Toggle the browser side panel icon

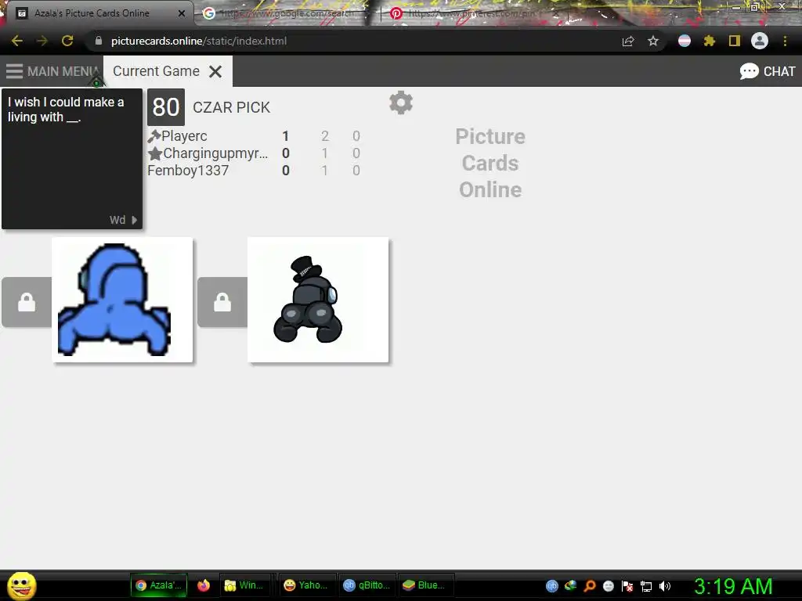coord(735,41)
